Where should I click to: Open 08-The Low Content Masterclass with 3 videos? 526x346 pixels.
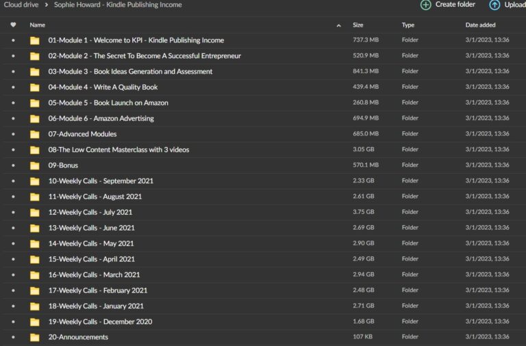tap(118, 150)
